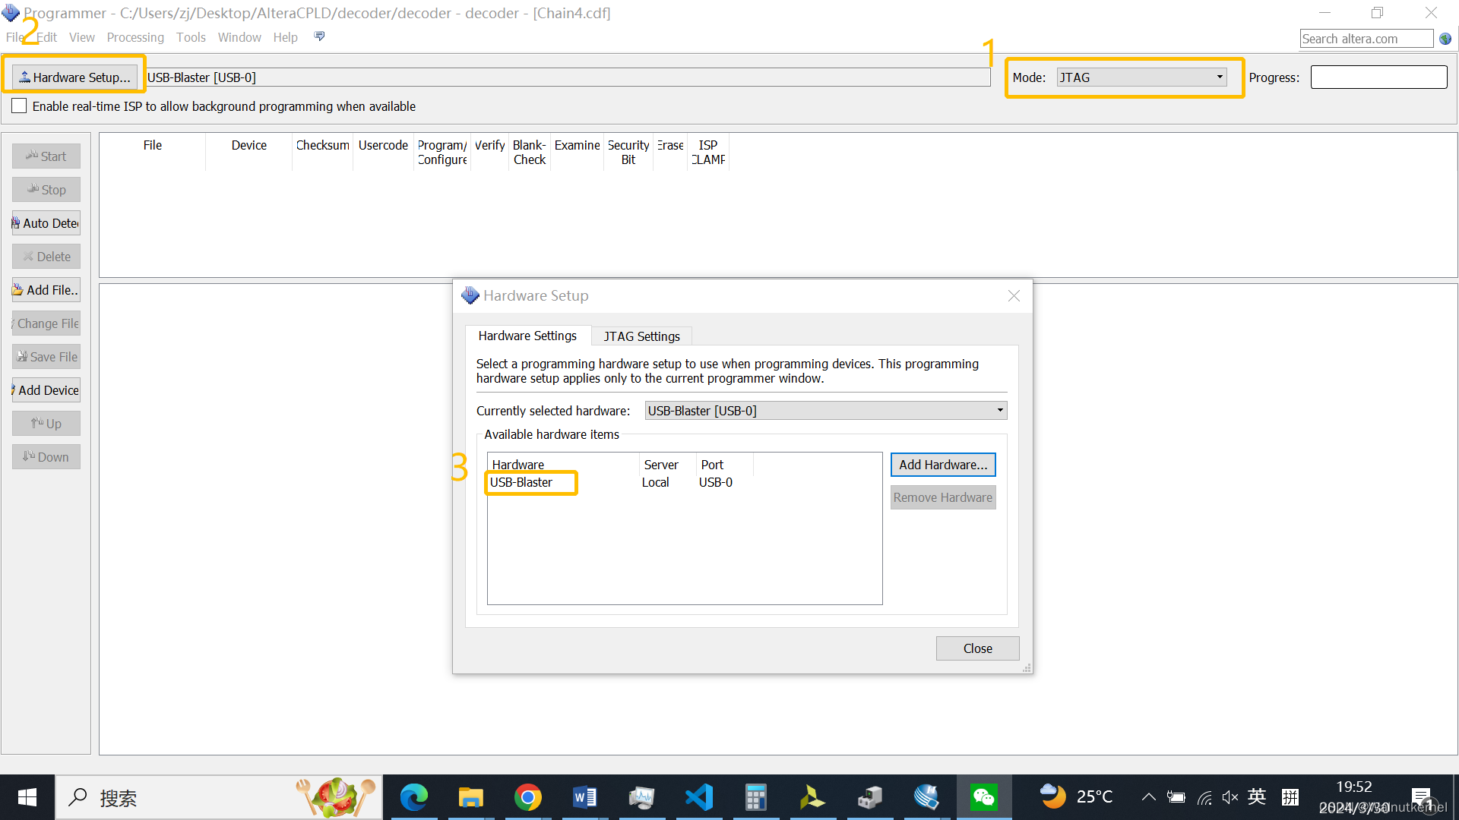The height and width of the screenshot is (820, 1459).
Task: Select USB-Blaster in available hardware list
Action: coord(521,483)
